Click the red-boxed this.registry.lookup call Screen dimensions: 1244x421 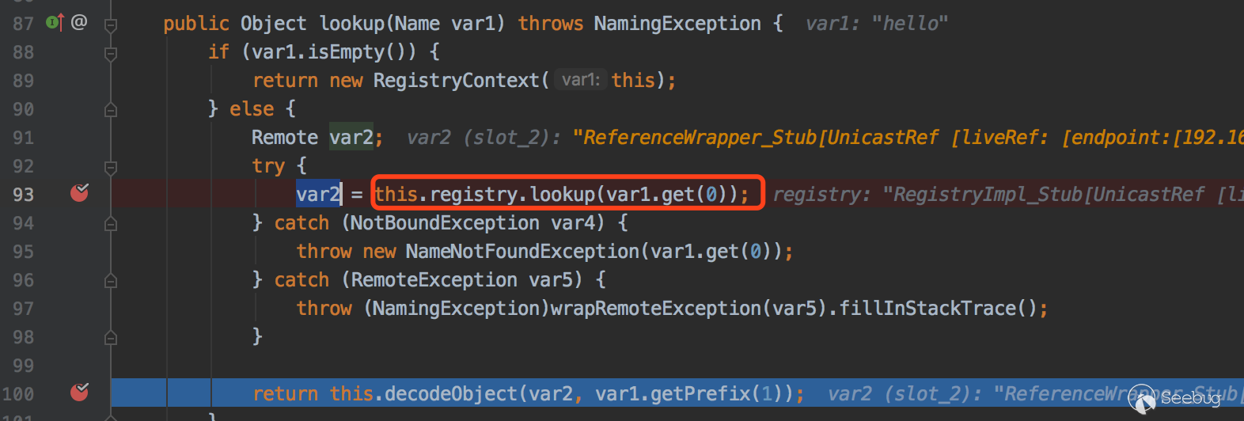click(562, 194)
